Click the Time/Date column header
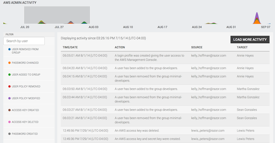 pyautogui.click(x=70, y=47)
